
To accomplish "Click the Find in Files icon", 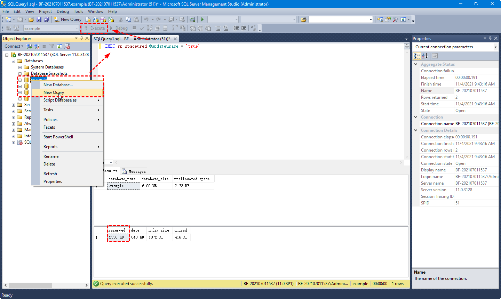I will tap(303, 19).
